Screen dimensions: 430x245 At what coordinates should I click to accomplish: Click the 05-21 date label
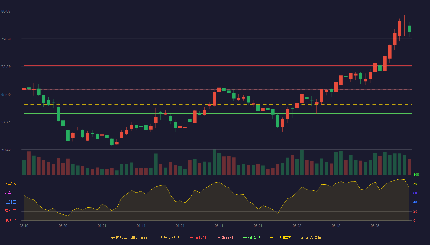258,226
